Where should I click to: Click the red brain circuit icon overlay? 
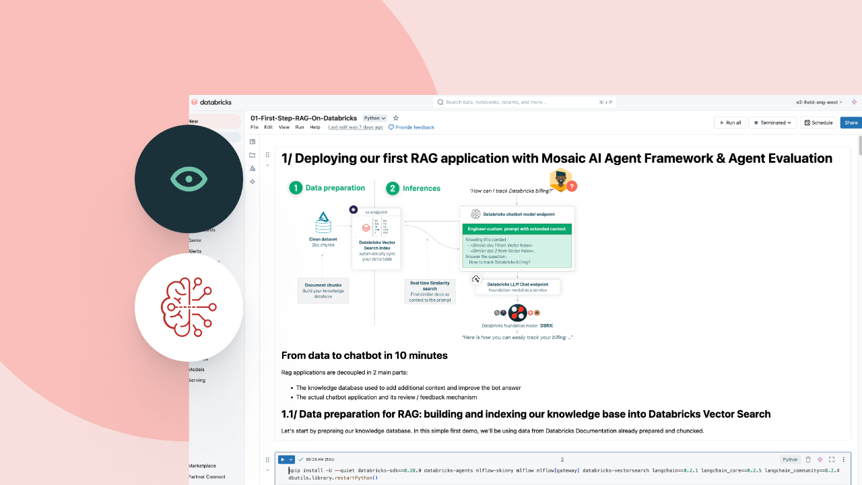(x=189, y=307)
